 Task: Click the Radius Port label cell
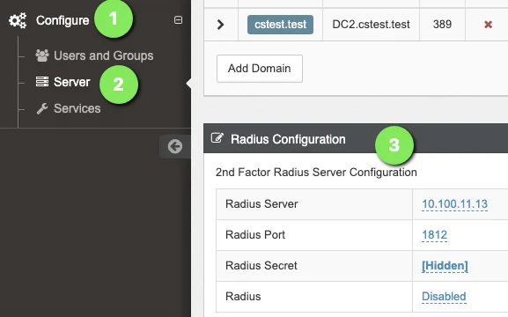(314, 235)
